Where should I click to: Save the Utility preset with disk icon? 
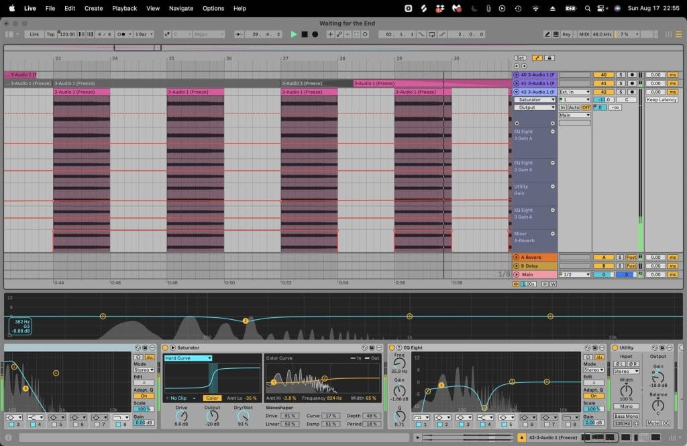(662, 347)
